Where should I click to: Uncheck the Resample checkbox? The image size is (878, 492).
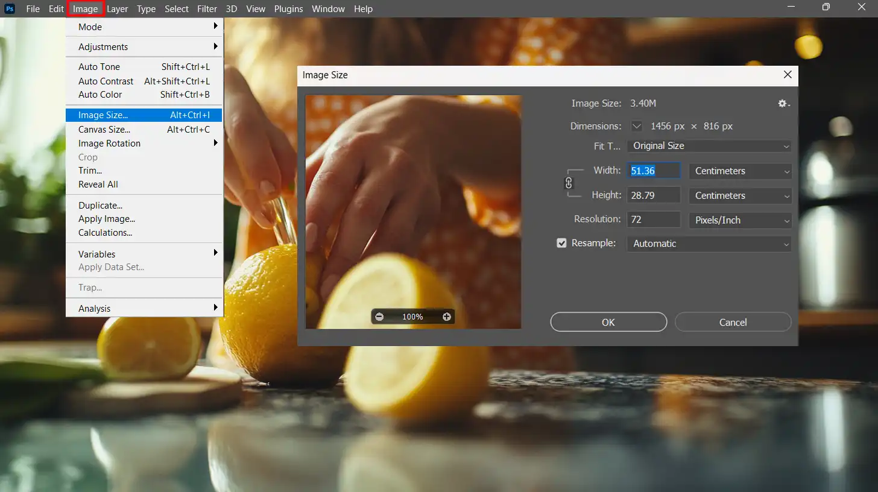coord(561,243)
